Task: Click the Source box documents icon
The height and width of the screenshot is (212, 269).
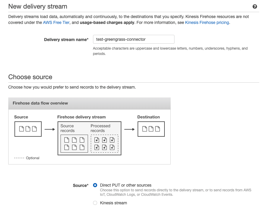Action: pyautogui.click(x=28, y=129)
